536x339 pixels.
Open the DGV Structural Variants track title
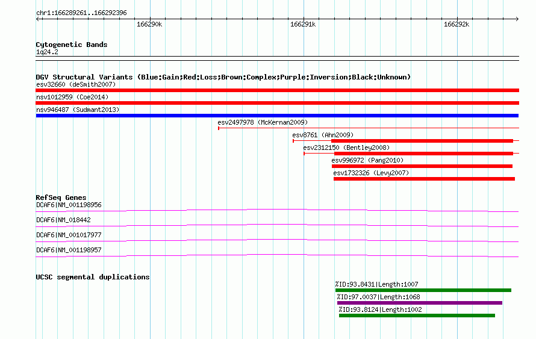[x=223, y=77]
